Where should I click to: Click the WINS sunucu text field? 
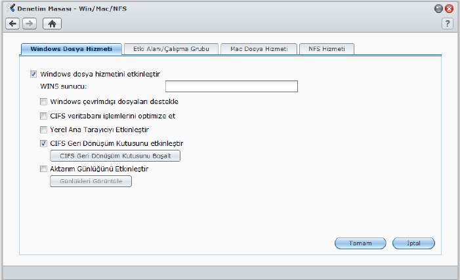click(x=231, y=86)
